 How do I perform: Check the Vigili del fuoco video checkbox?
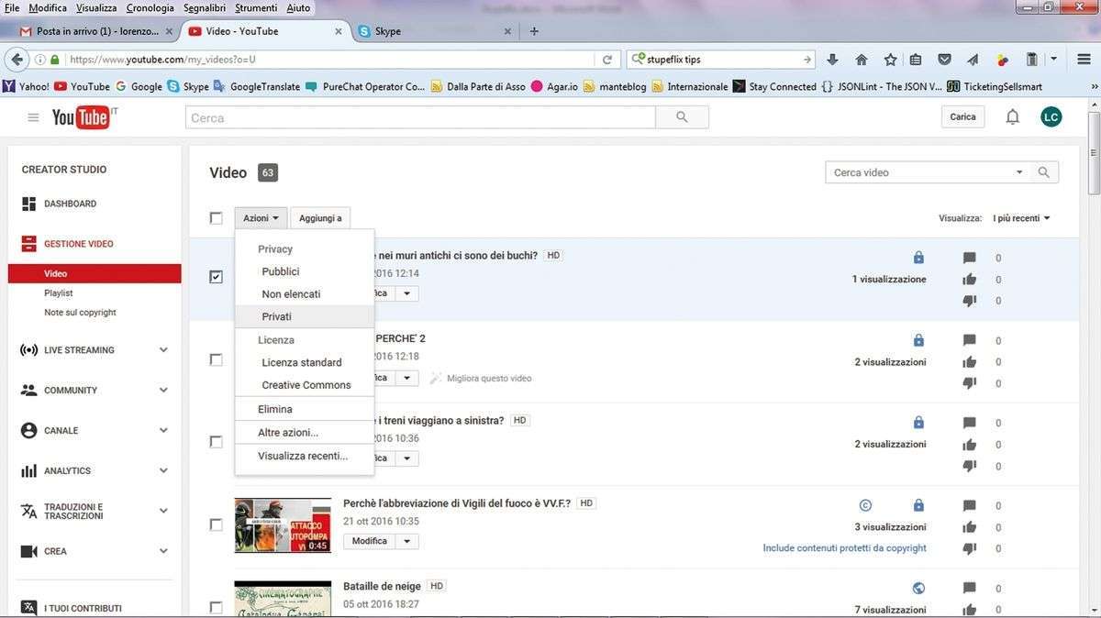click(216, 524)
